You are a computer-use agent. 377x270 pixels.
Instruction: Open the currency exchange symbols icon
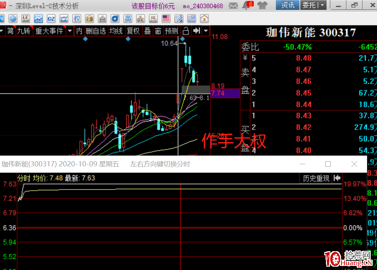[x=141, y=19]
